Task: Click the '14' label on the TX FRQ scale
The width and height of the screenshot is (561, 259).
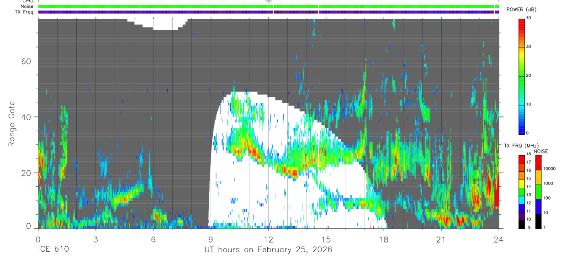Action: tap(529, 187)
